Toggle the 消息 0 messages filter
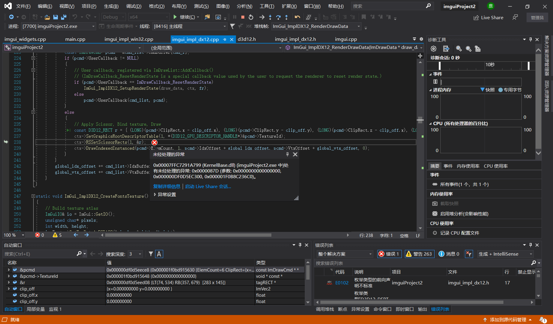 tap(449, 254)
